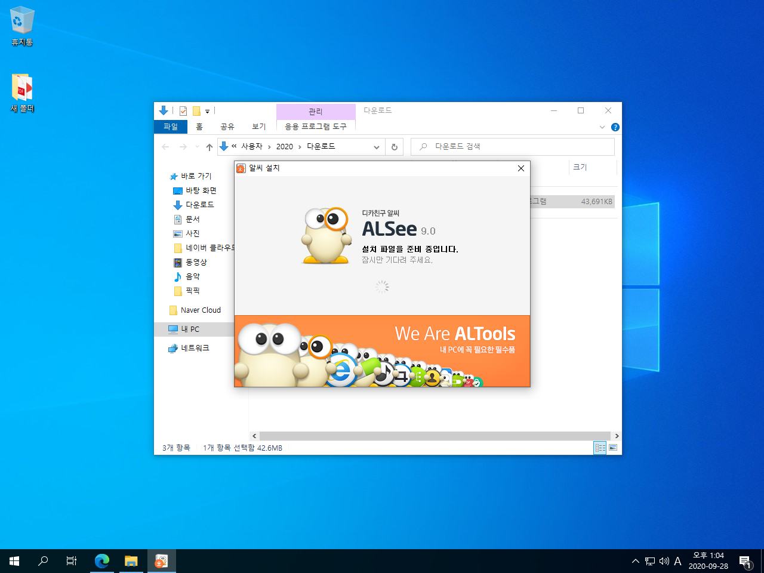Switch to the ALSee installer taskbar button
Image resolution: width=764 pixels, height=573 pixels.
161,561
